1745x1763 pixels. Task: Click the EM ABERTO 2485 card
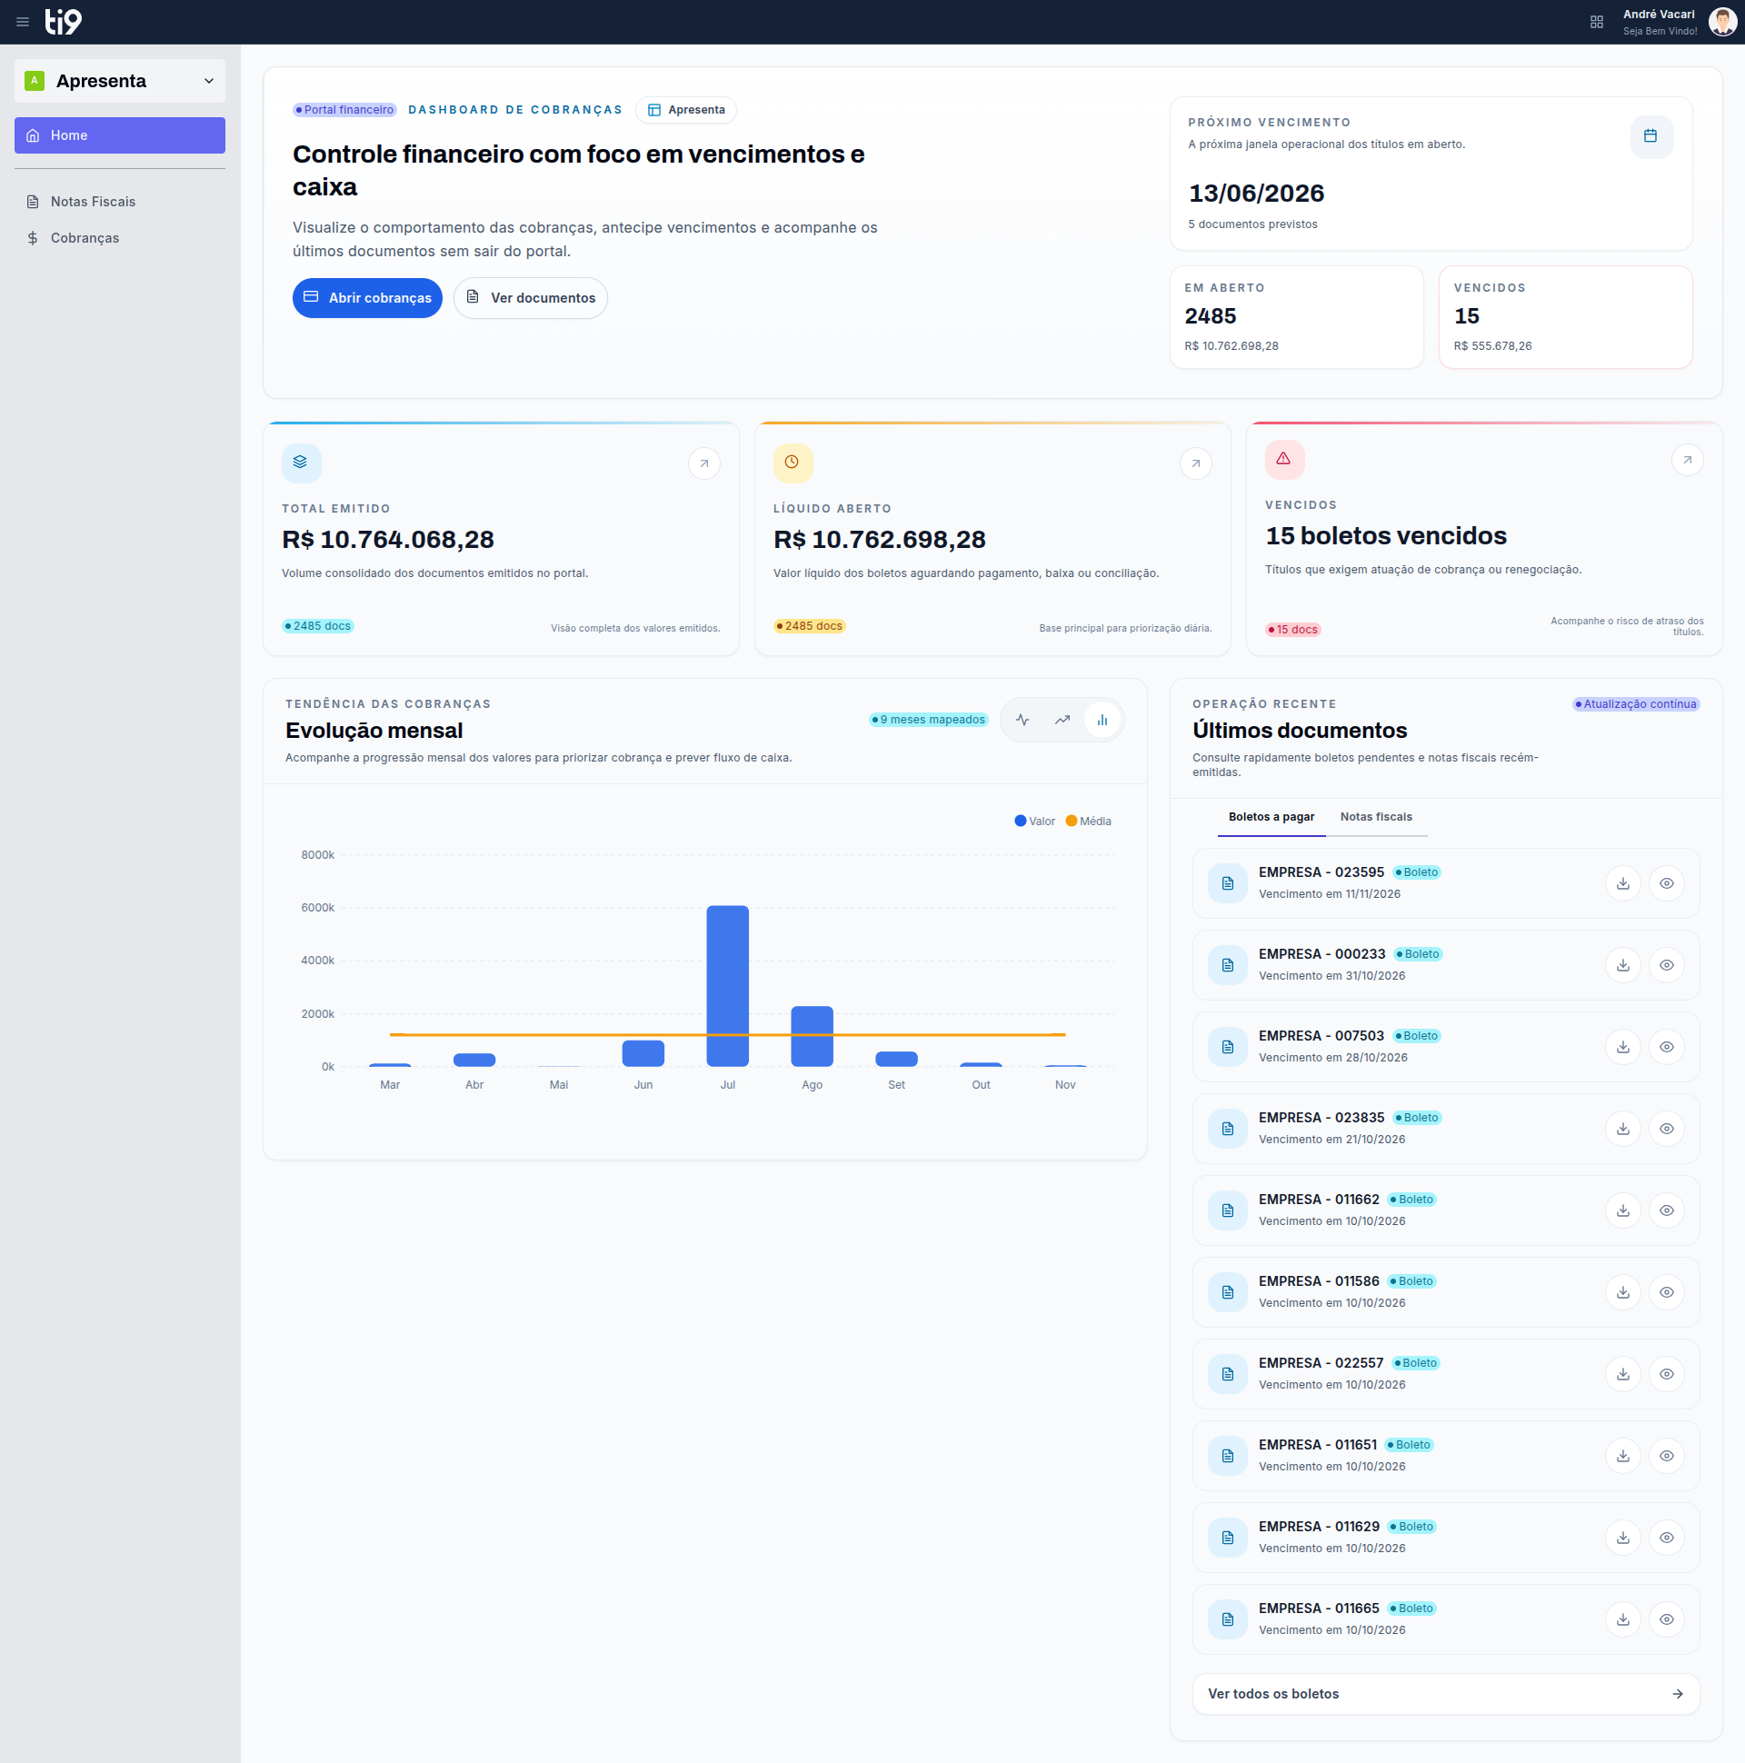tap(1297, 317)
